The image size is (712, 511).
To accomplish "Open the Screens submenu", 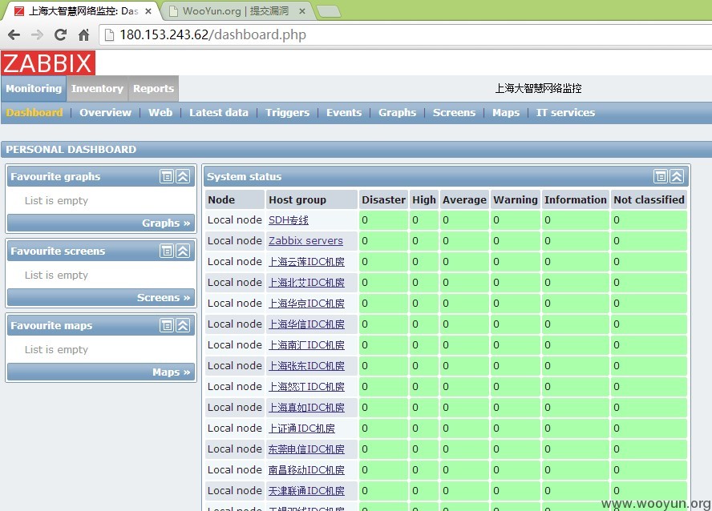I will pyautogui.click(x=454, y=112).
